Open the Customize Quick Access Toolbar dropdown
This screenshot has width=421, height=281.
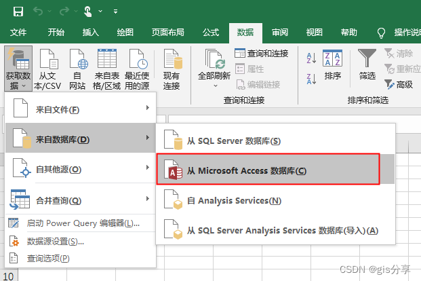click(115, 12)
